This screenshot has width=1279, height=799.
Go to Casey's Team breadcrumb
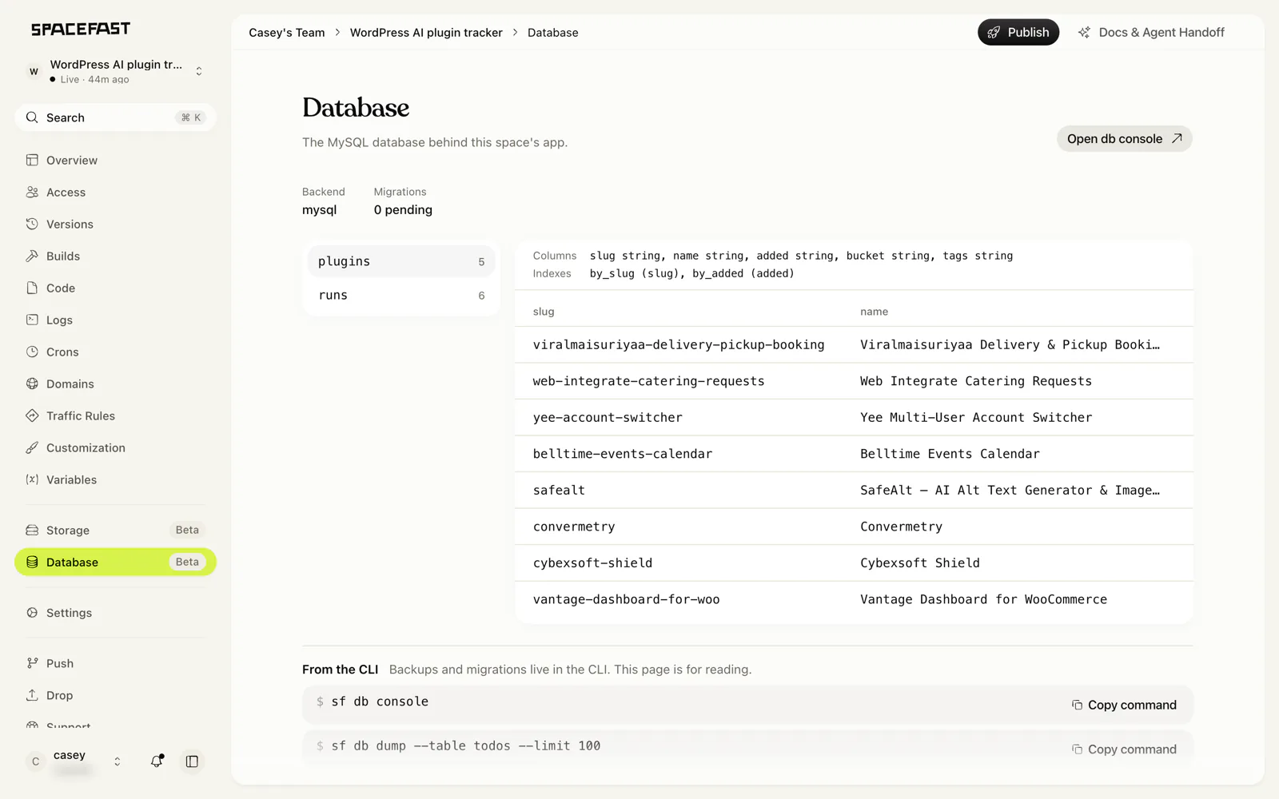click(x=287, y=33)
